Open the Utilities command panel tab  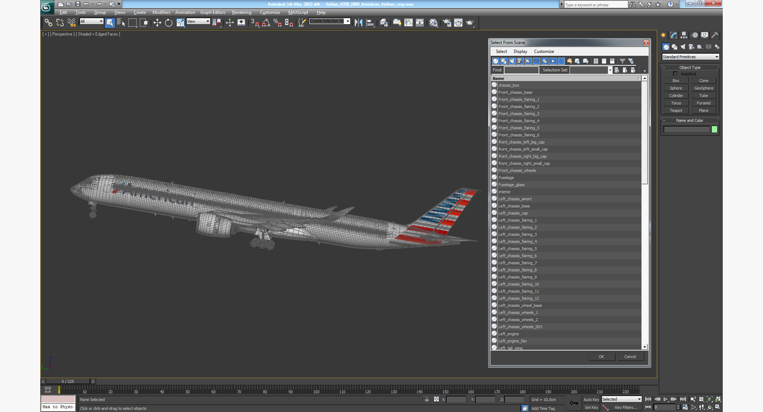(715, 36)
